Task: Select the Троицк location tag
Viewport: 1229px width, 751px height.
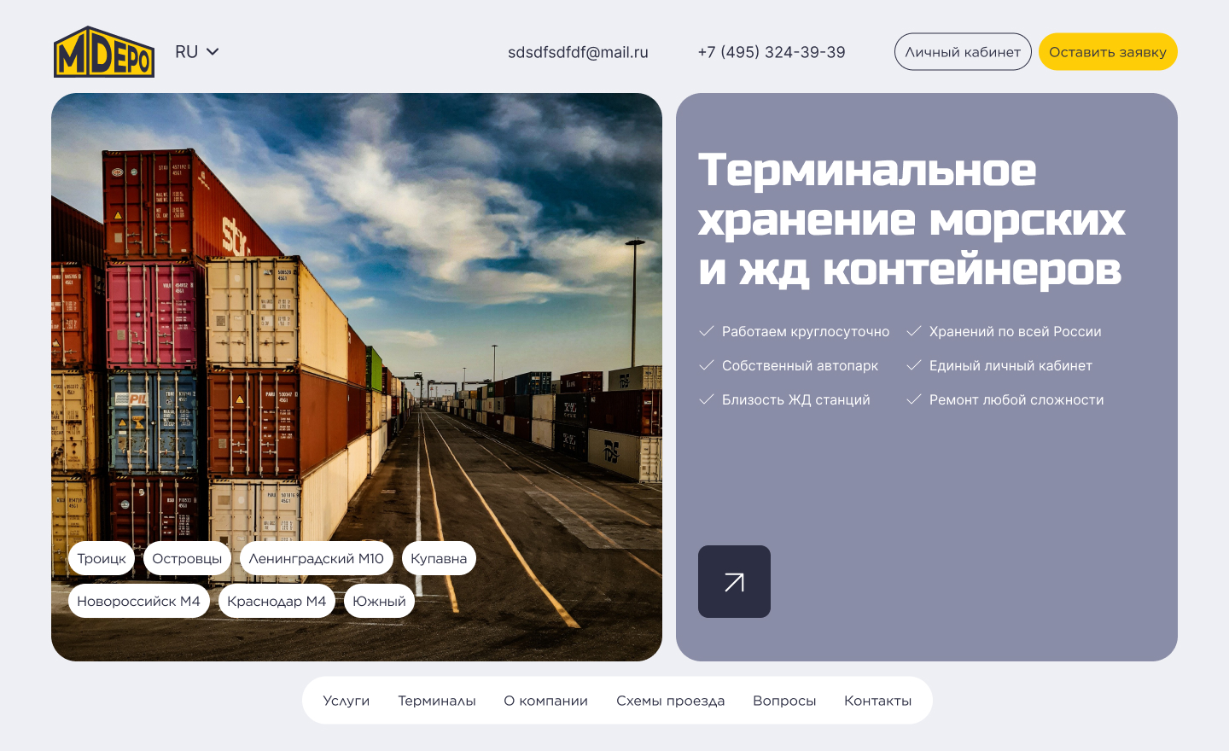Action: tap(101, 558)
